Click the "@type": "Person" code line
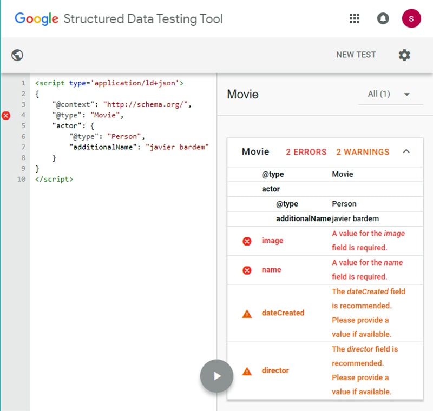The width and height of the screenshot is (433, 411). [107, 136]
